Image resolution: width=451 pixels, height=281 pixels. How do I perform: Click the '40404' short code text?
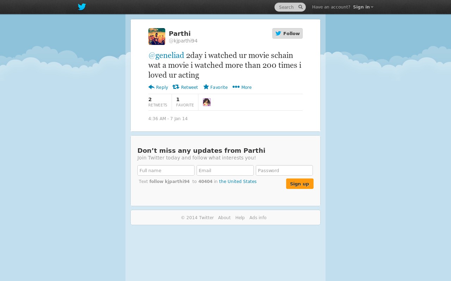point(205,182)
